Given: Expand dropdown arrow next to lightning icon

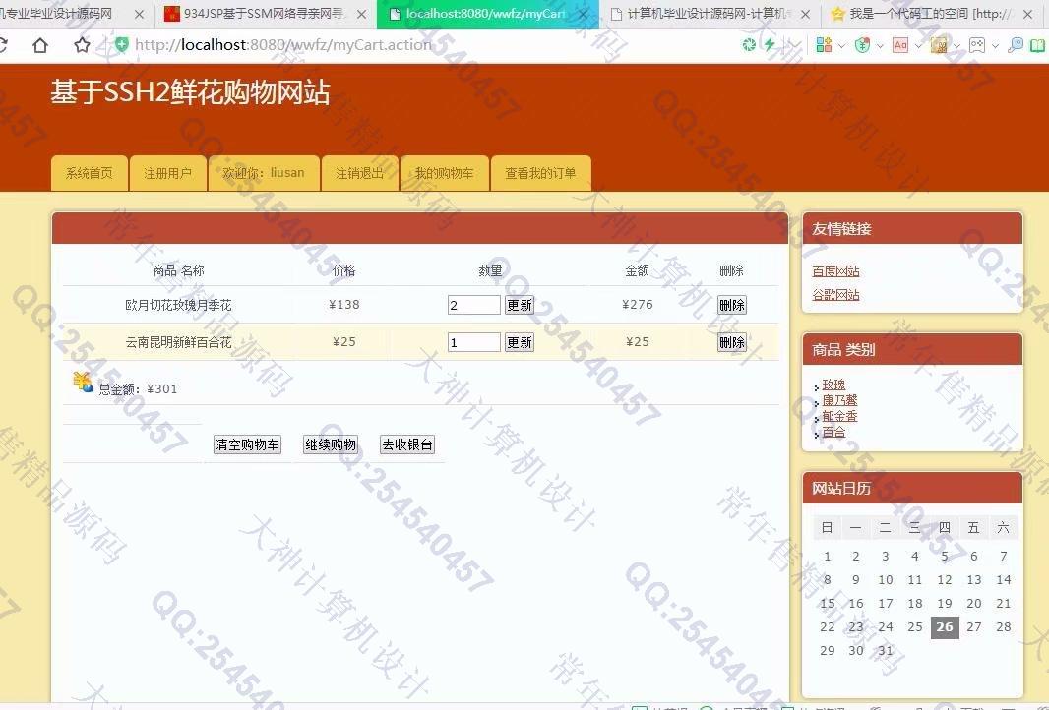Looking at the screenshot, I should pos(794,45).
